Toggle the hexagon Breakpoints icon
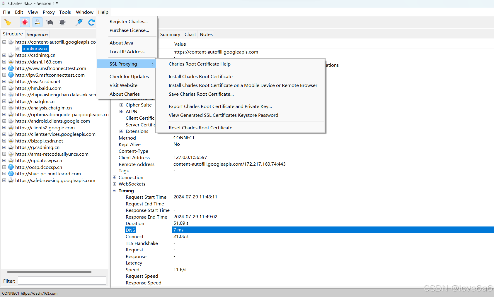The height and width of the screenshot is (297, 494). pyautogui.click(x=62, y=22)
